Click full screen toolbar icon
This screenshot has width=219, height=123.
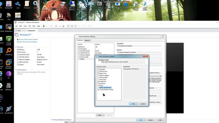pyautogui.click(x=76, y=26)
